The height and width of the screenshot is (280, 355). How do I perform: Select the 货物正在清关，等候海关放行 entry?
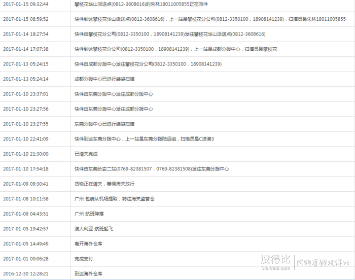pyautogui.click(x=104, y=184)
